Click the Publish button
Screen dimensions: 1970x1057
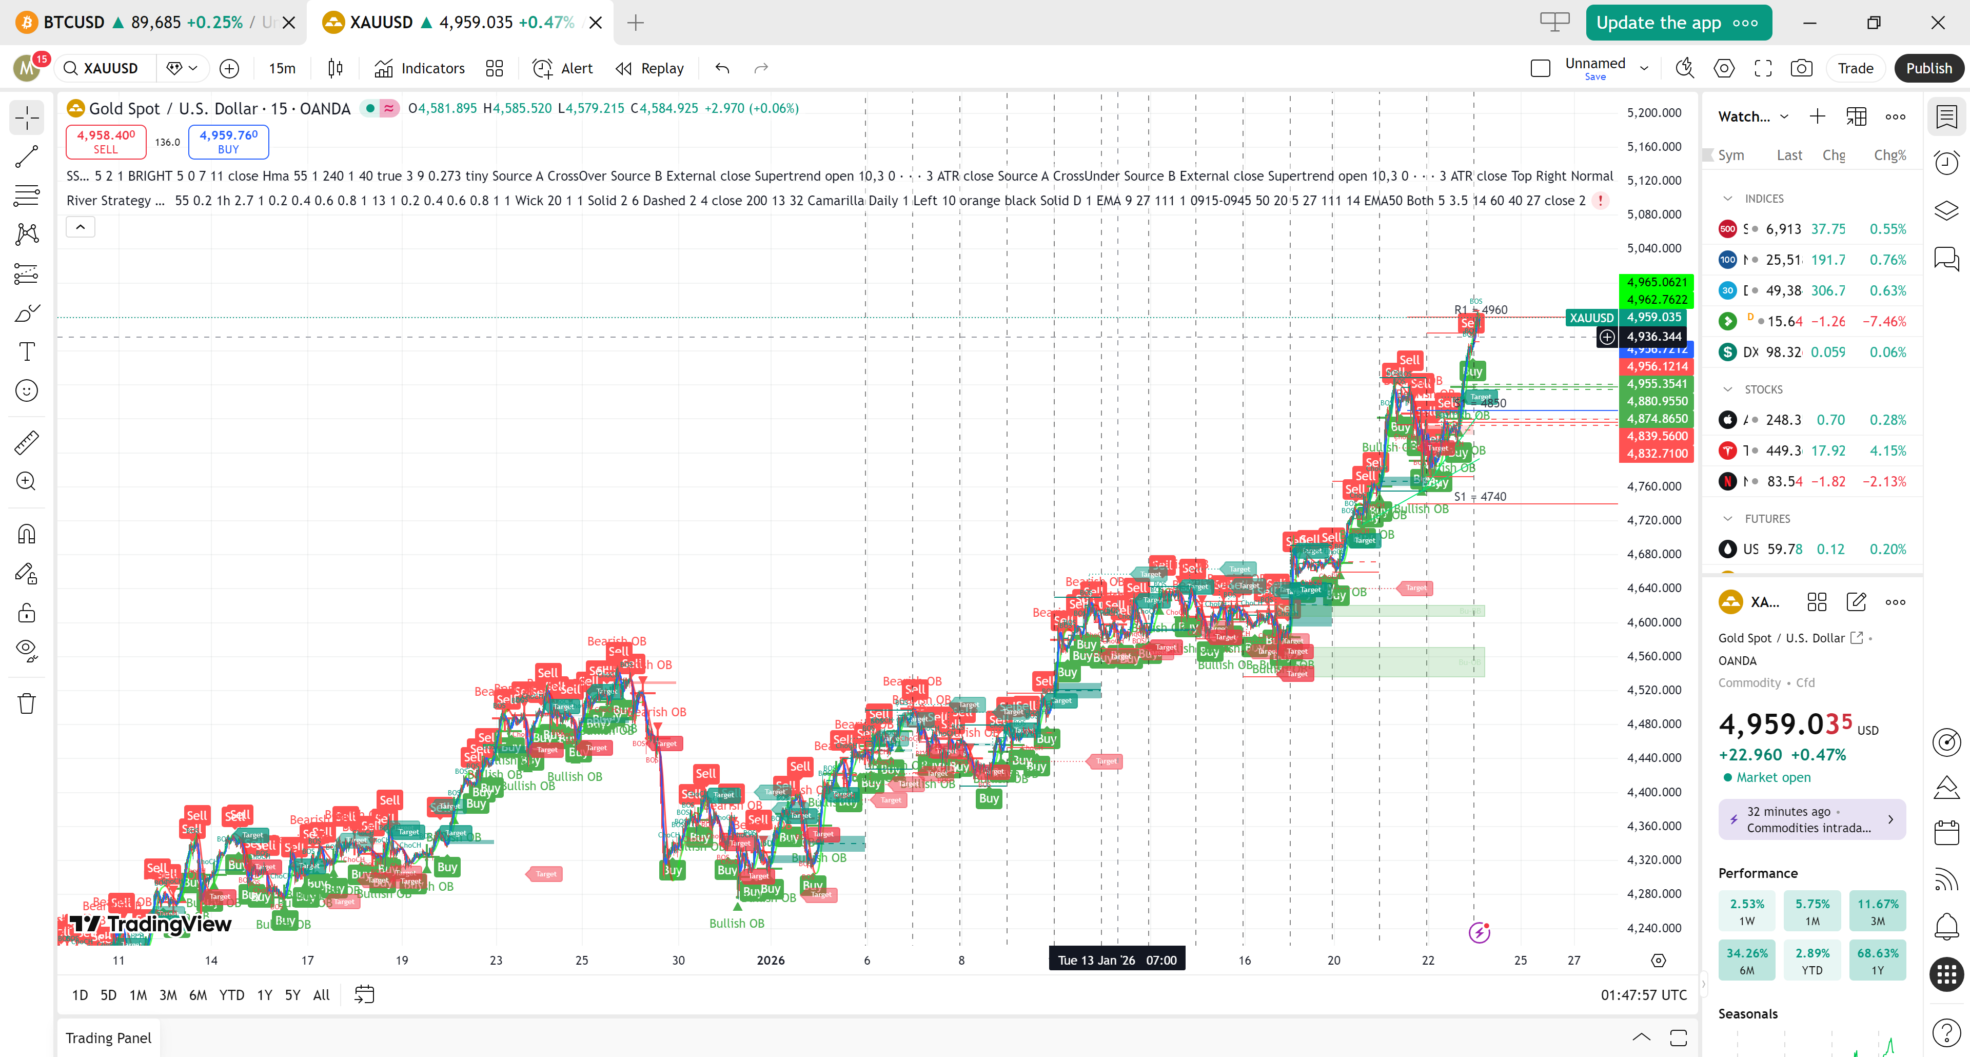click(1929, 68)
